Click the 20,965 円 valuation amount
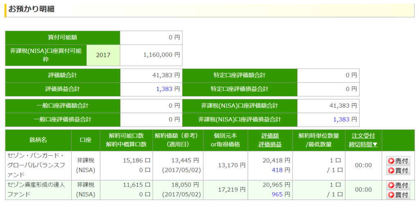 (276, 185)
